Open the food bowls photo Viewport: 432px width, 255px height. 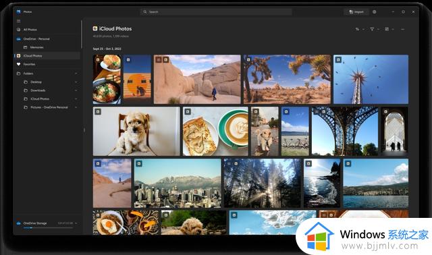click(107, 80)
